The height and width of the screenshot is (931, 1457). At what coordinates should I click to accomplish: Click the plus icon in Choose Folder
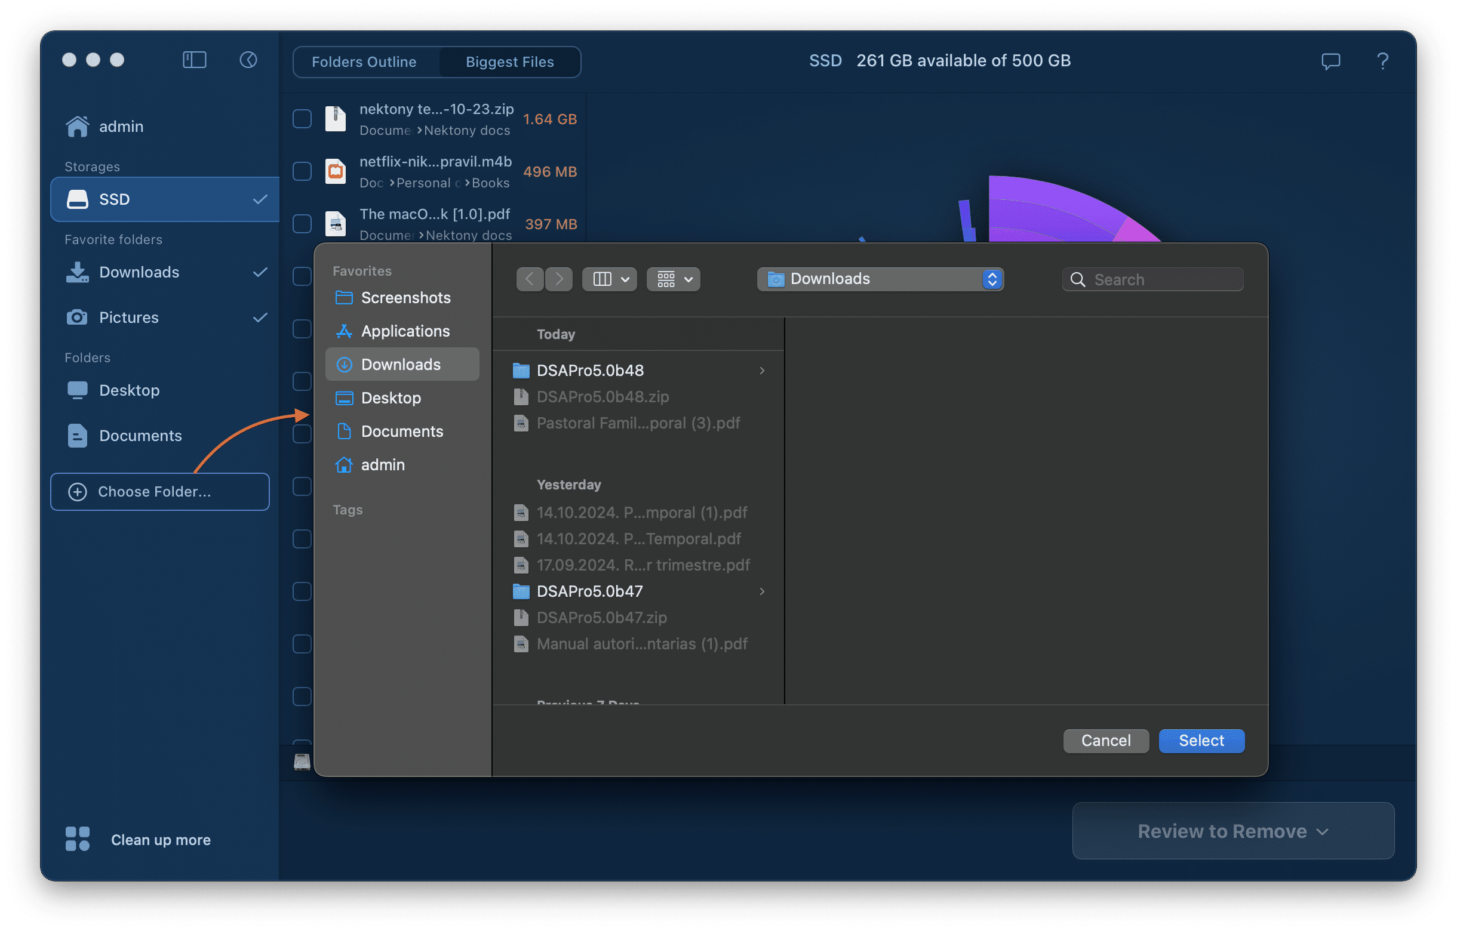point(78,492)
